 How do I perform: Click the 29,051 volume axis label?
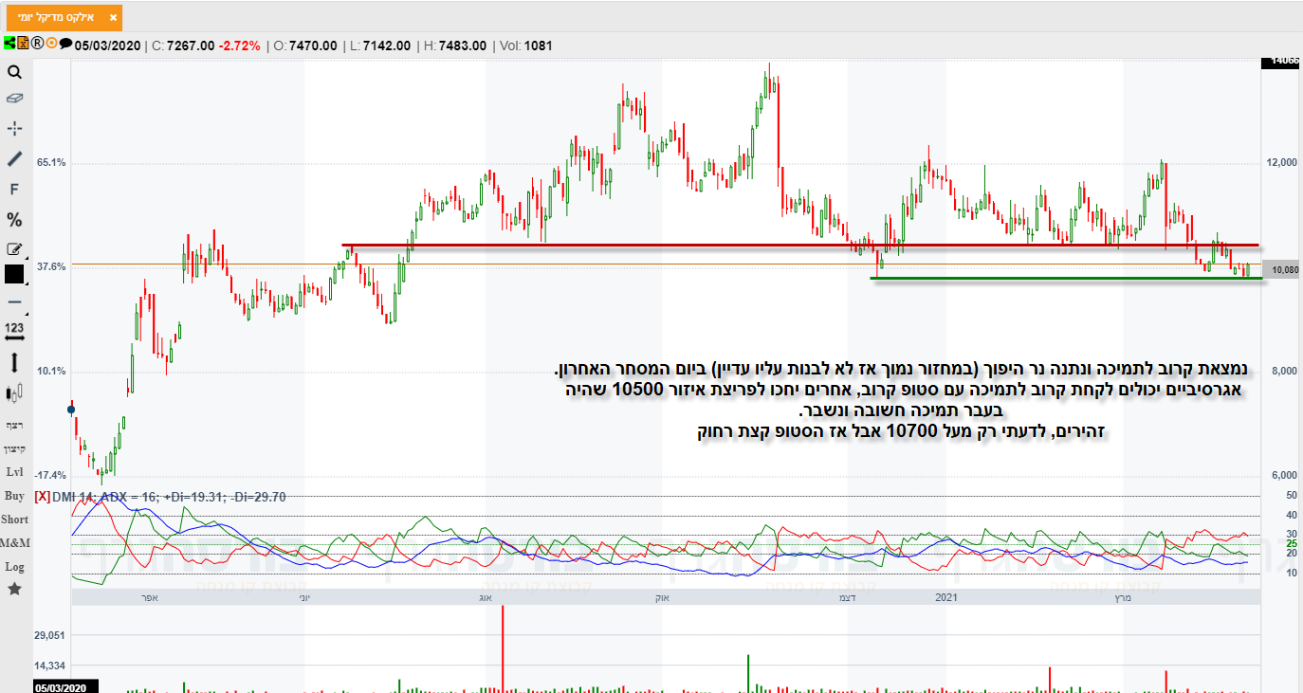click(x=51, y=634)
